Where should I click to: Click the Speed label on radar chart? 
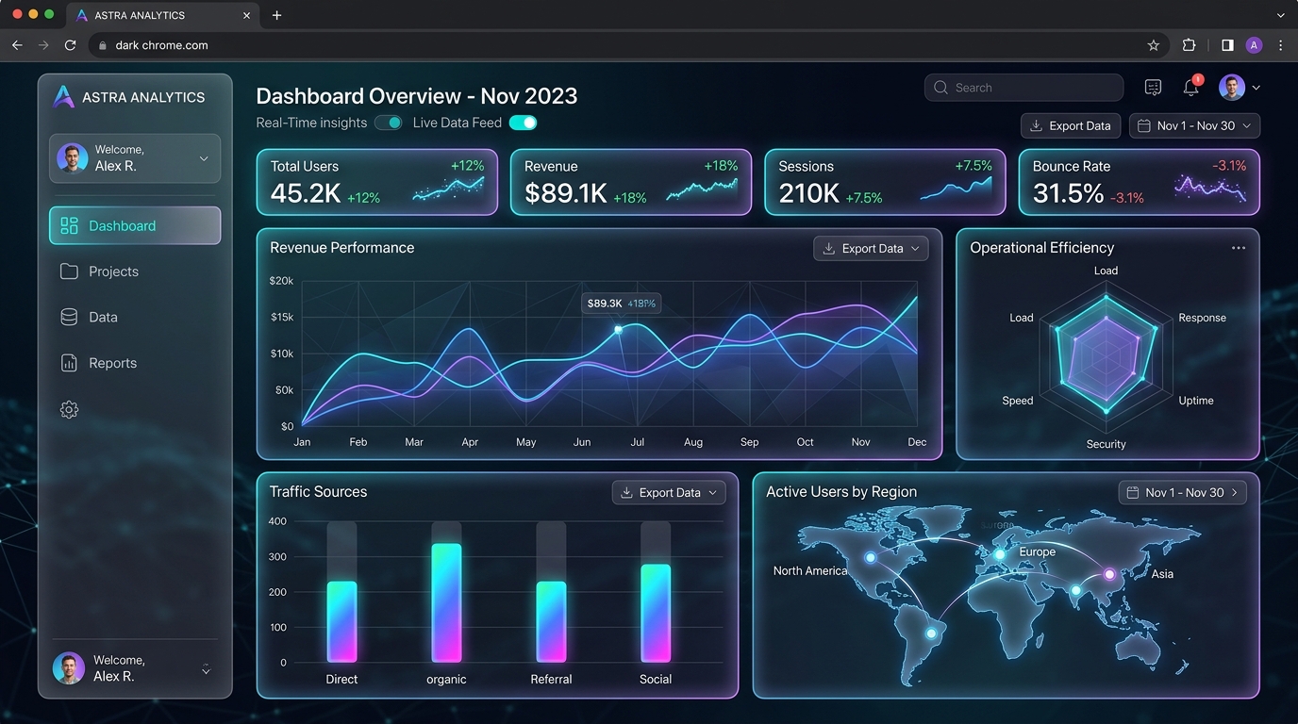click(1017, 401)
